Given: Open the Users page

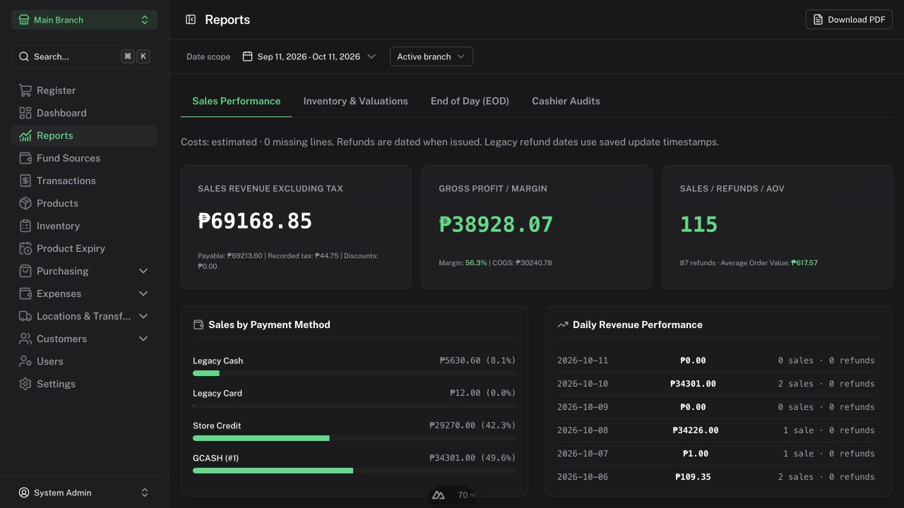Looking at the screenshot, I should 84,361.
